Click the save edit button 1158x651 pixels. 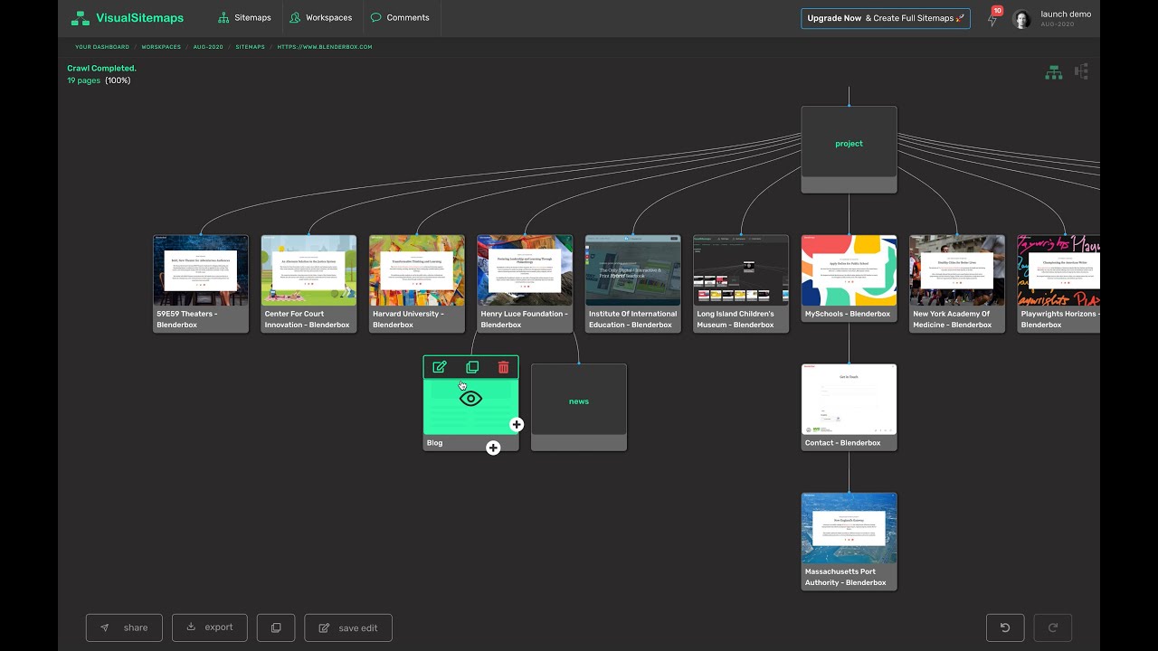click(348, 627)
